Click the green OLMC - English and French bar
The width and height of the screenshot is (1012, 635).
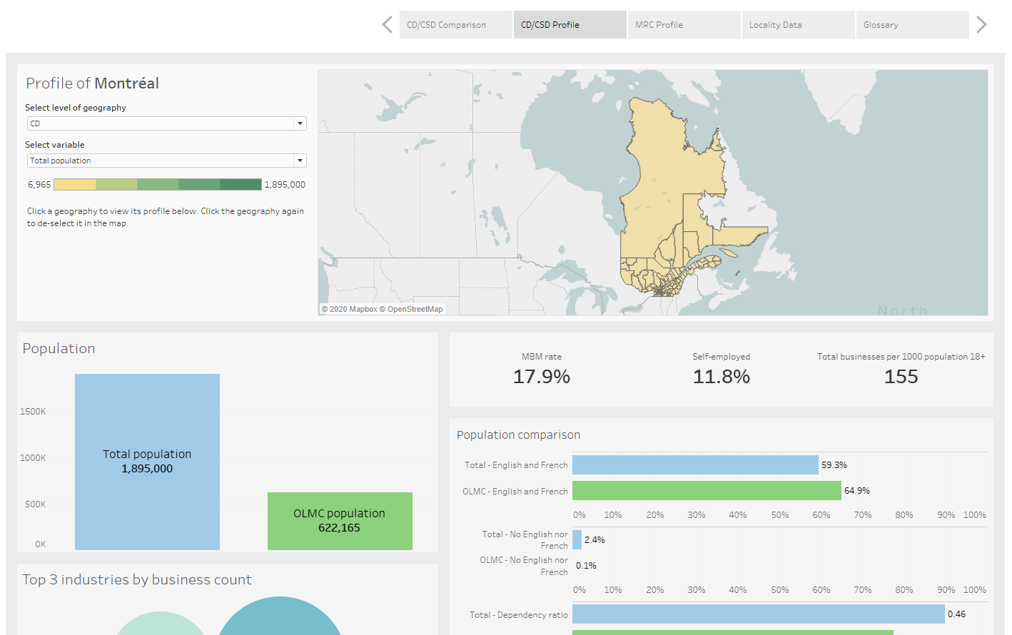pos(707,491)
